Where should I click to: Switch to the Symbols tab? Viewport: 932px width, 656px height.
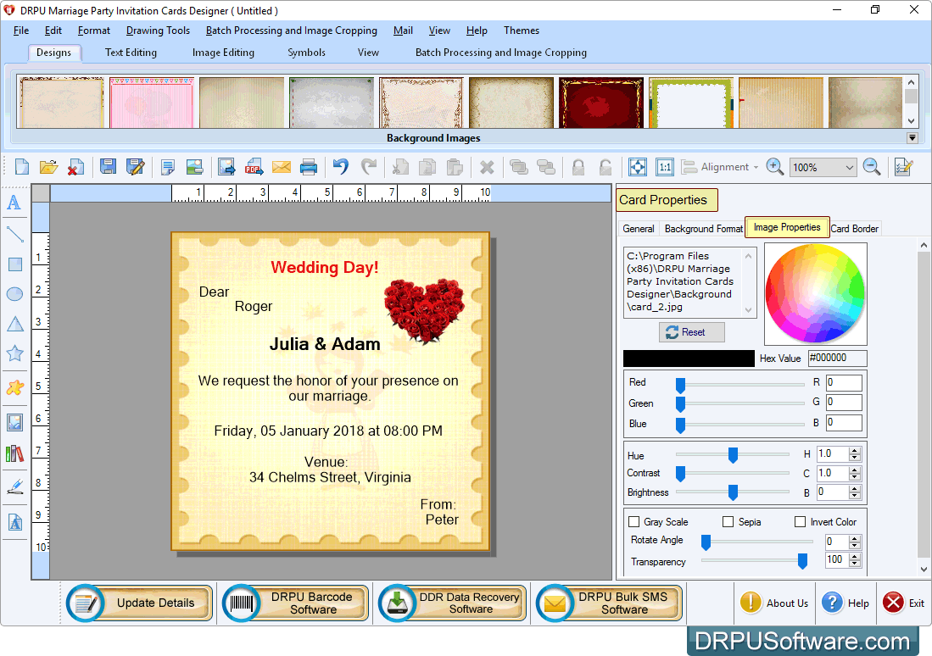click(x=307, y=53)
